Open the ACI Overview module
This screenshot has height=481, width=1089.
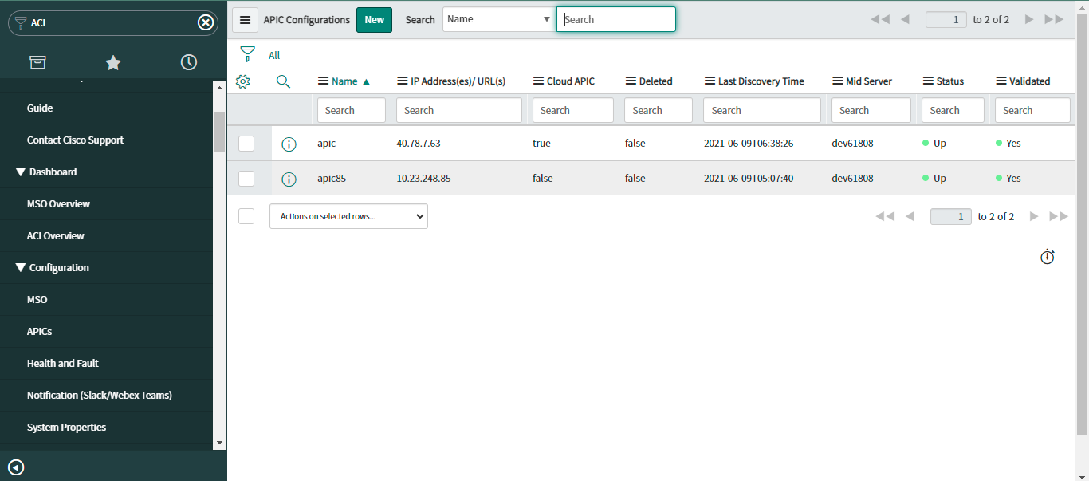(x=56, y=235)
